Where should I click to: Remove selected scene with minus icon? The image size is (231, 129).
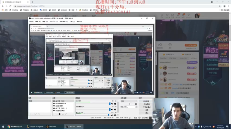pos(33,114)
